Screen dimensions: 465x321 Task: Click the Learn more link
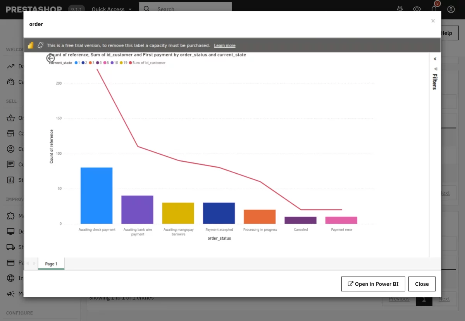225,45
